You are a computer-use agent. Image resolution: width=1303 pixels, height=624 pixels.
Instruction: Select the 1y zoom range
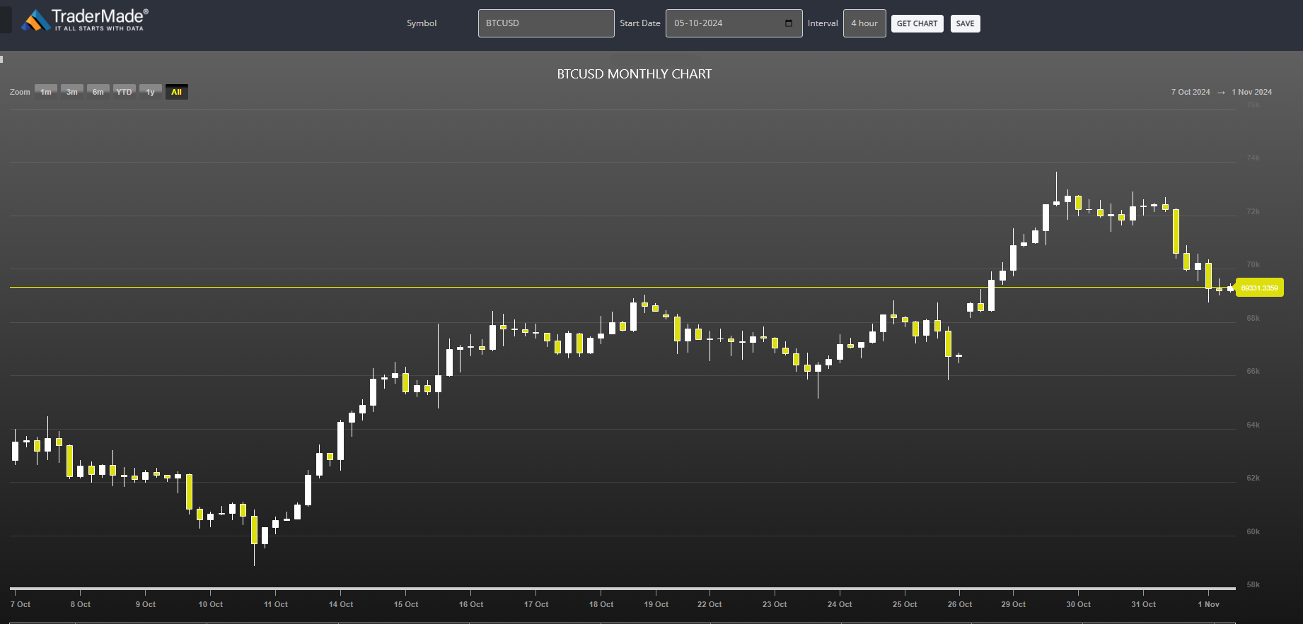(x=151, y=92)
